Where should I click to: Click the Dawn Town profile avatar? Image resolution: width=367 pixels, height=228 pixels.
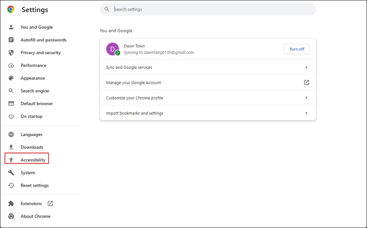click(x=113, y=49)
